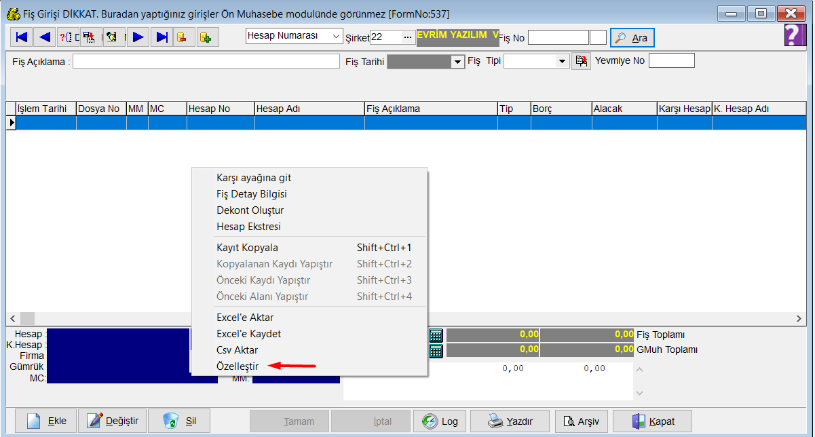The width and height of the screenshot is (815, 437).
Task: Click the Yazdır print button
Action: (x=510, y=421)
